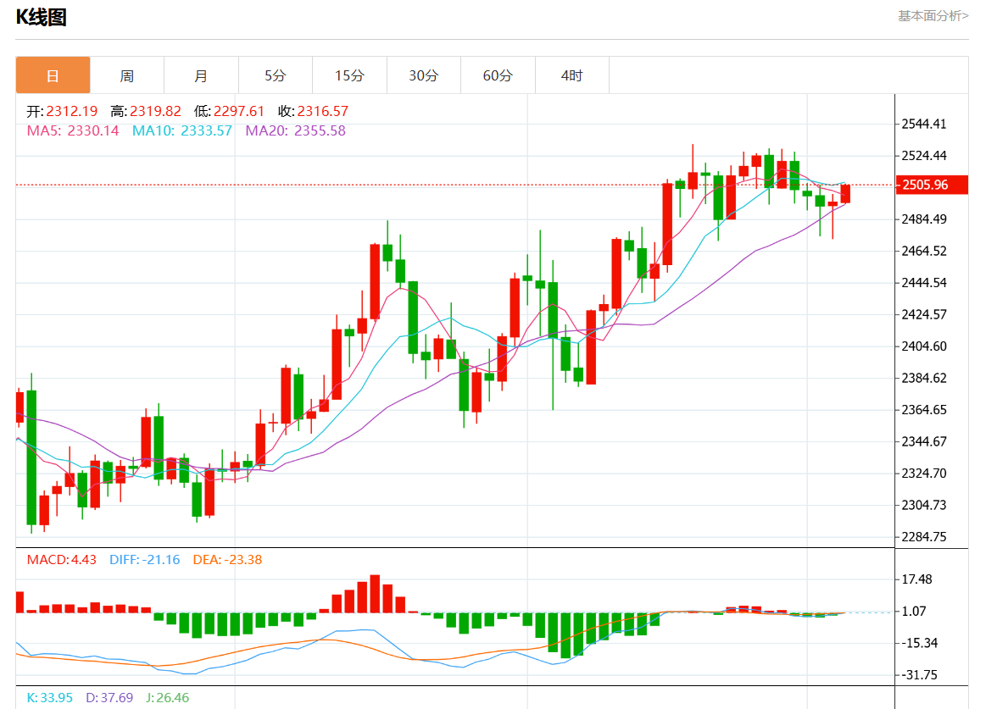986x709 pixels.
Task: Click the MA5 legend value
Action: (x=73, y=130)
